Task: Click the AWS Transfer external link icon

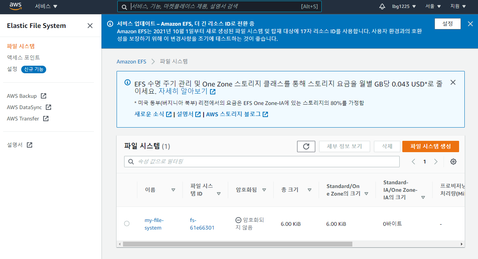Action: point(46,119)
